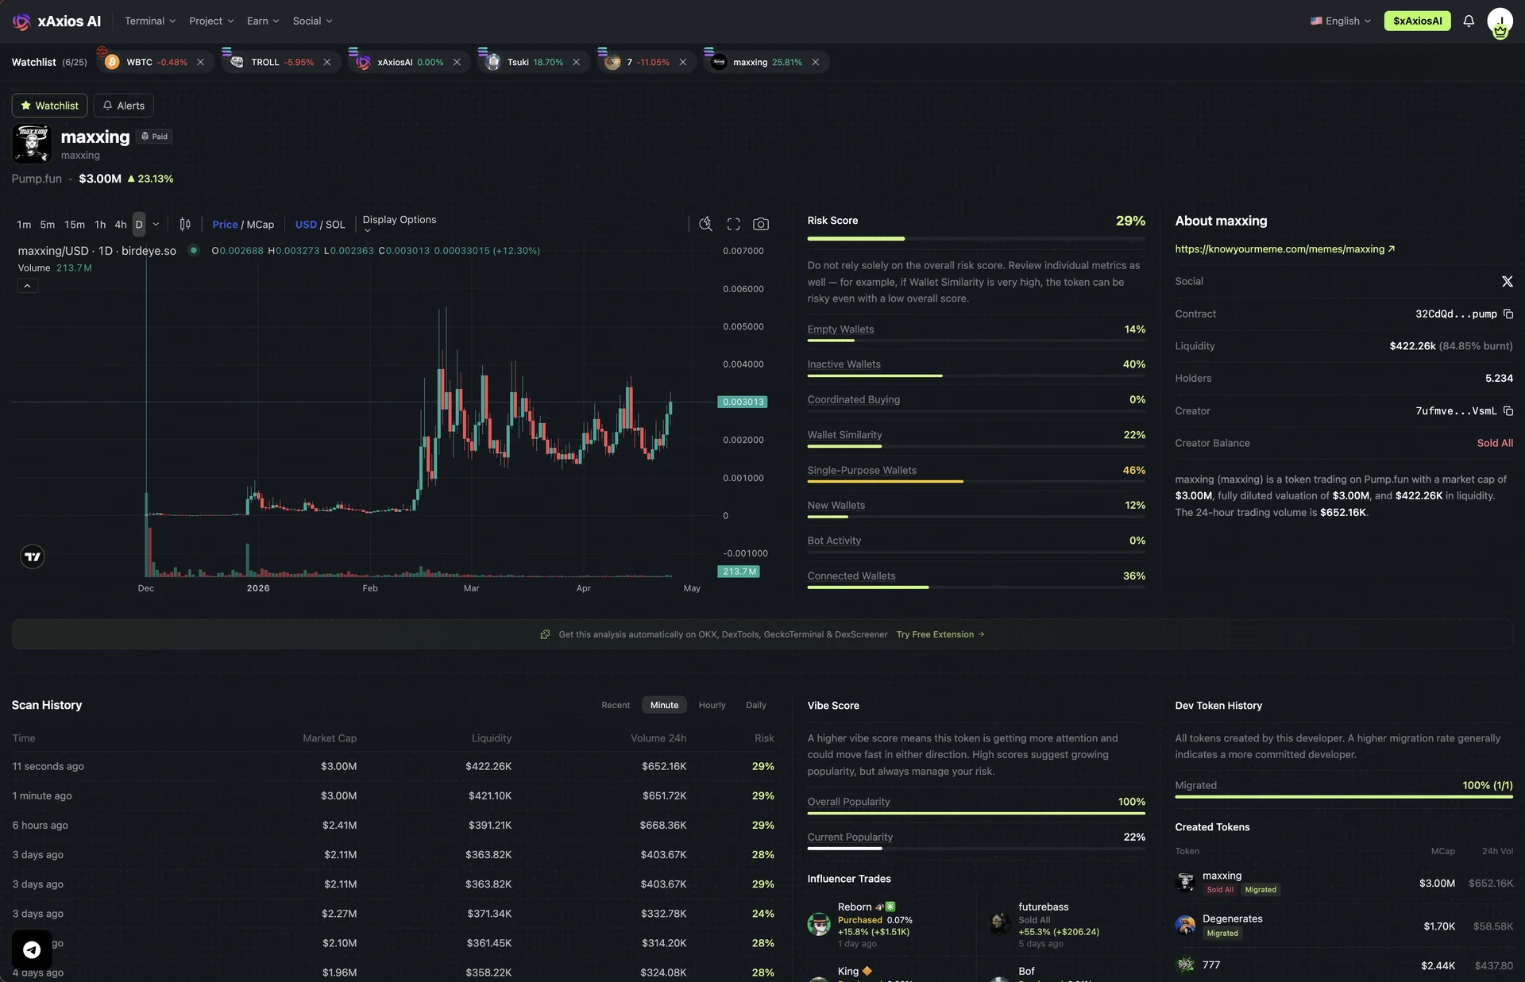
Task: Click the Empty Wallets metric label
Action: tap(840, 329)
